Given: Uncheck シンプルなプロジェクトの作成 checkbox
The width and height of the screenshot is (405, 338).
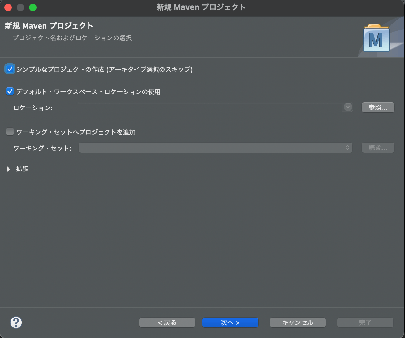Looking at the screenshot, I should click(x=10, y=69).
